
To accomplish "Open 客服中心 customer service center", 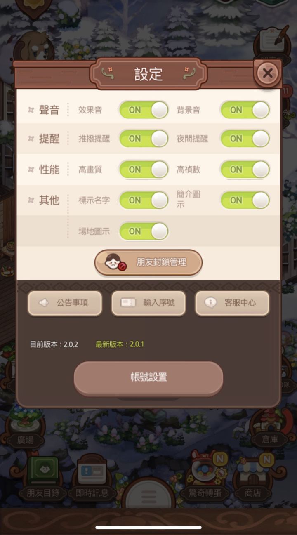I will click(x=232, y=303).
